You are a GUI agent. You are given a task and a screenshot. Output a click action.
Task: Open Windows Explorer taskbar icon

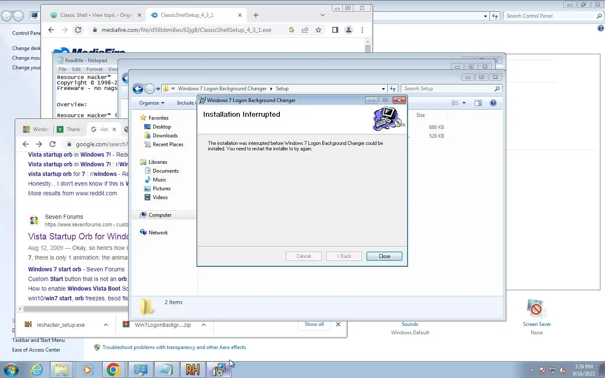[61, 370]
